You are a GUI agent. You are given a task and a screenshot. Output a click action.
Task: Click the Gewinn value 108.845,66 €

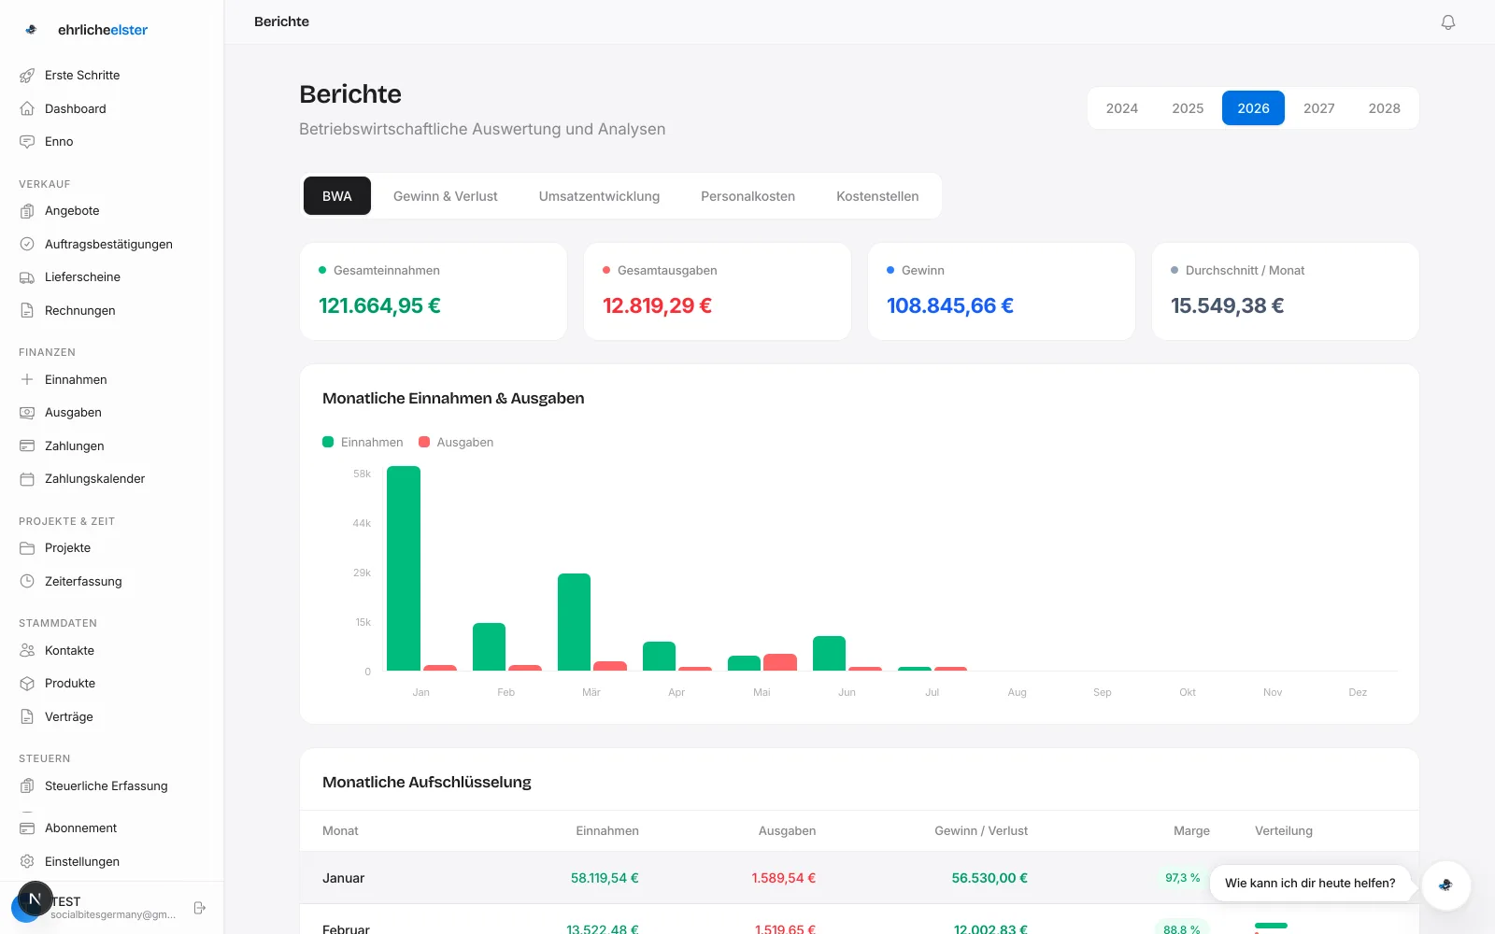pos(949,305)
